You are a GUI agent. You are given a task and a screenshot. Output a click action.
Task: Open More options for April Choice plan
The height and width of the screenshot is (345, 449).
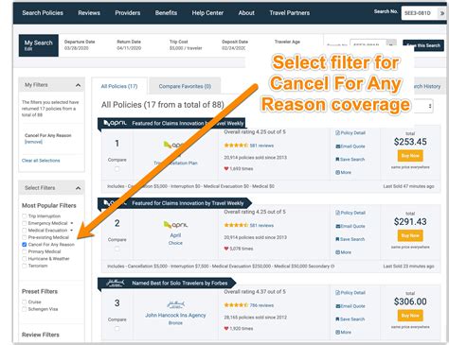(x=343, y=252)
